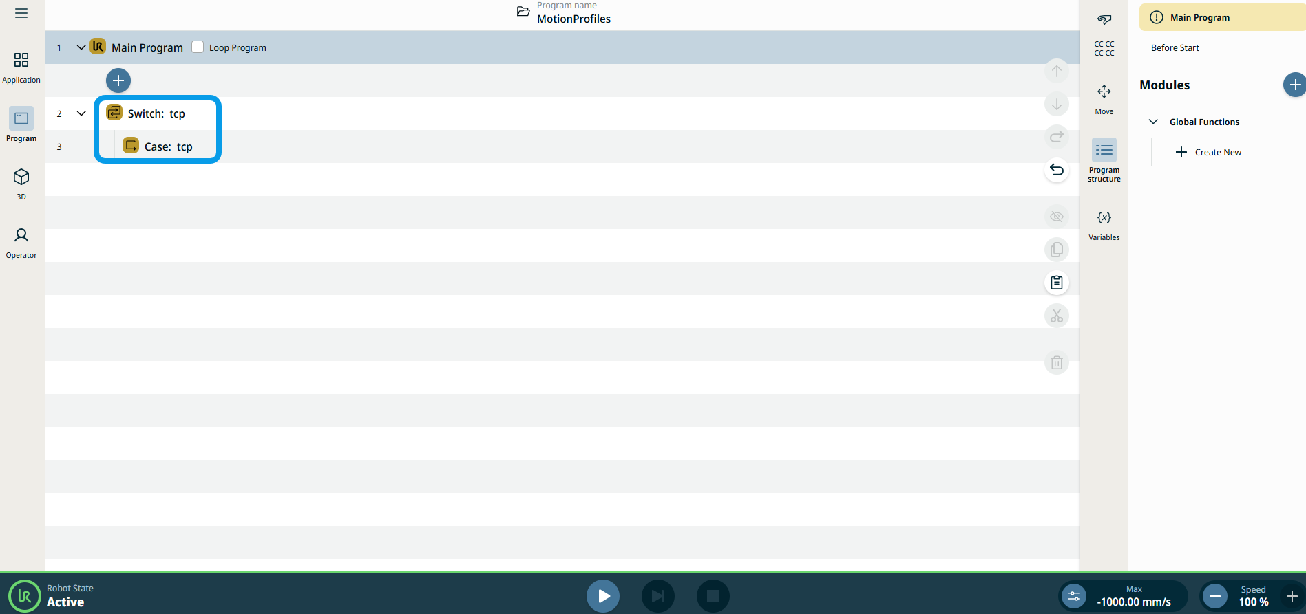
Task: Open the Application view
Action: click(21, 67)
